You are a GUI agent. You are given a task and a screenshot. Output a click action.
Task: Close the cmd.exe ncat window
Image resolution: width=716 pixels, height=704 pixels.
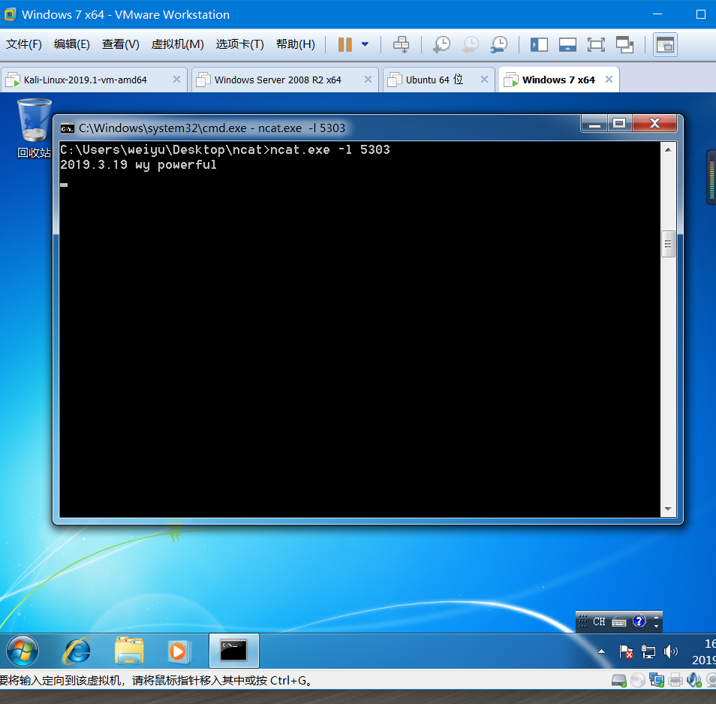click(x=654, y=123)
